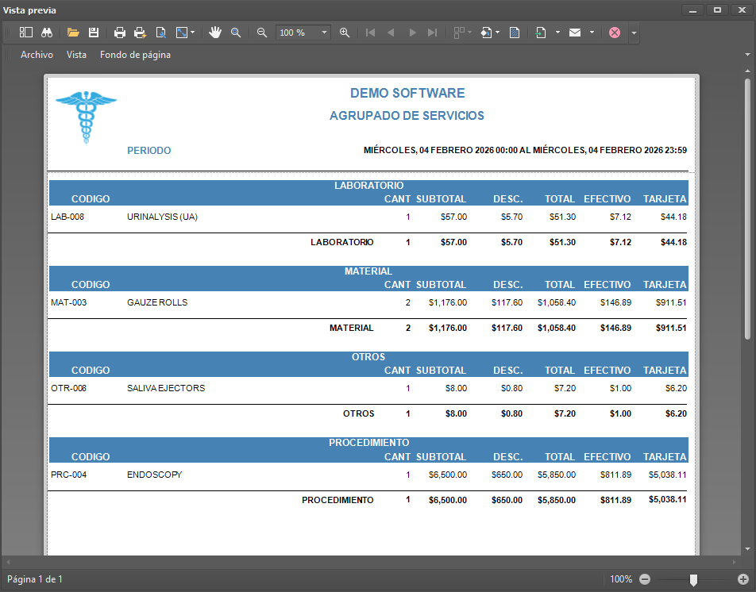Click the quick print icon
The height and width of the screenshot is (592, 756).
(x=141, y=33)
